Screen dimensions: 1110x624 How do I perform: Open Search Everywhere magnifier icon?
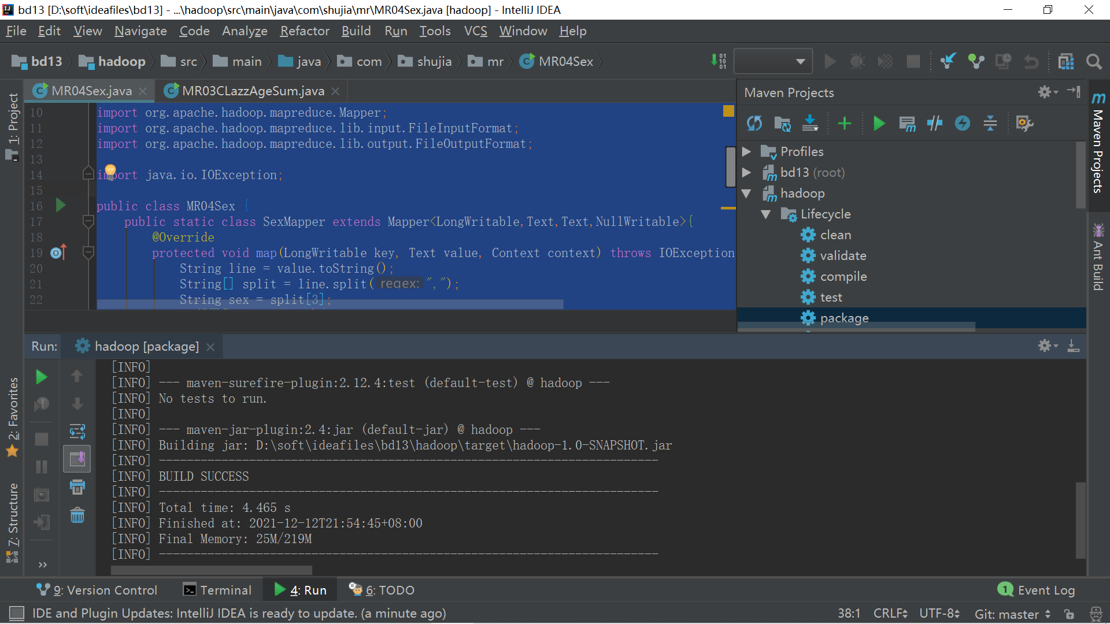(x=1093, y=61)
